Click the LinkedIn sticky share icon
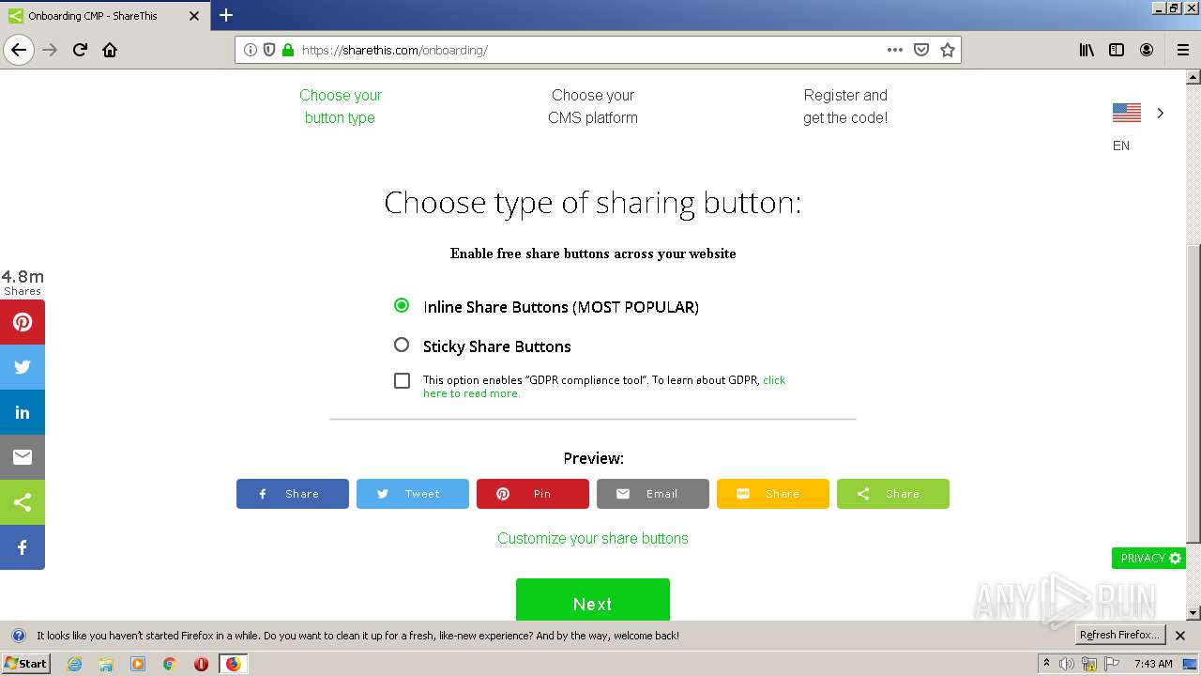The height and width of the screenshot is (676, 1201). (23, 412)
